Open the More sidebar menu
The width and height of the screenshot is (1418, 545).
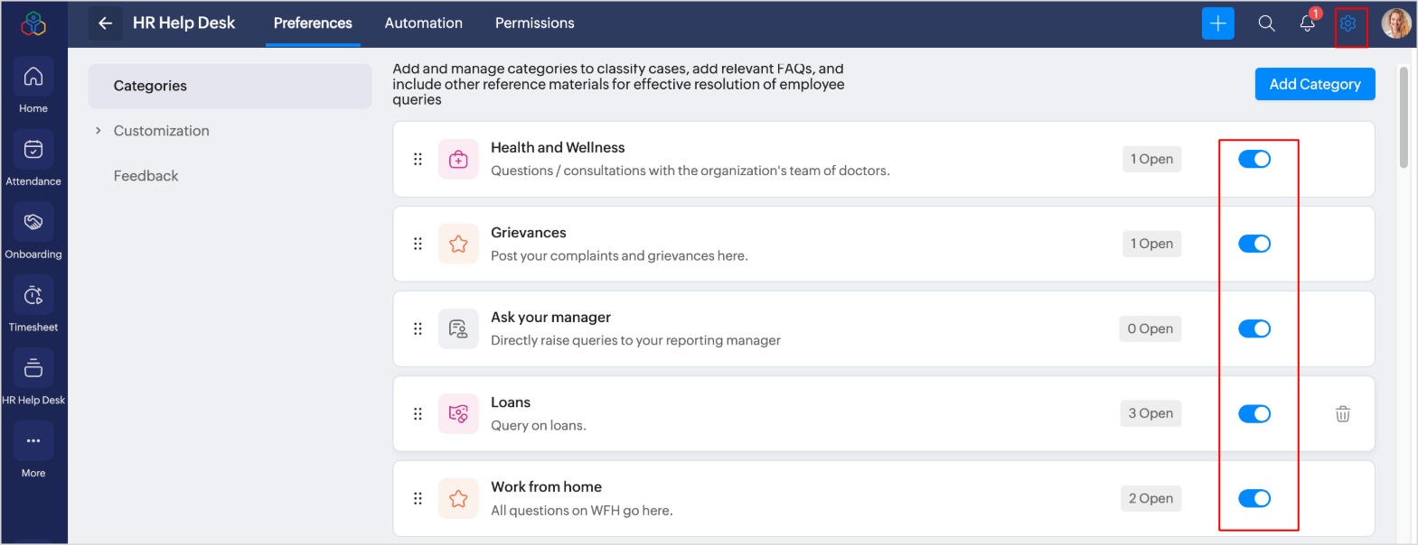tap(33, 442)
